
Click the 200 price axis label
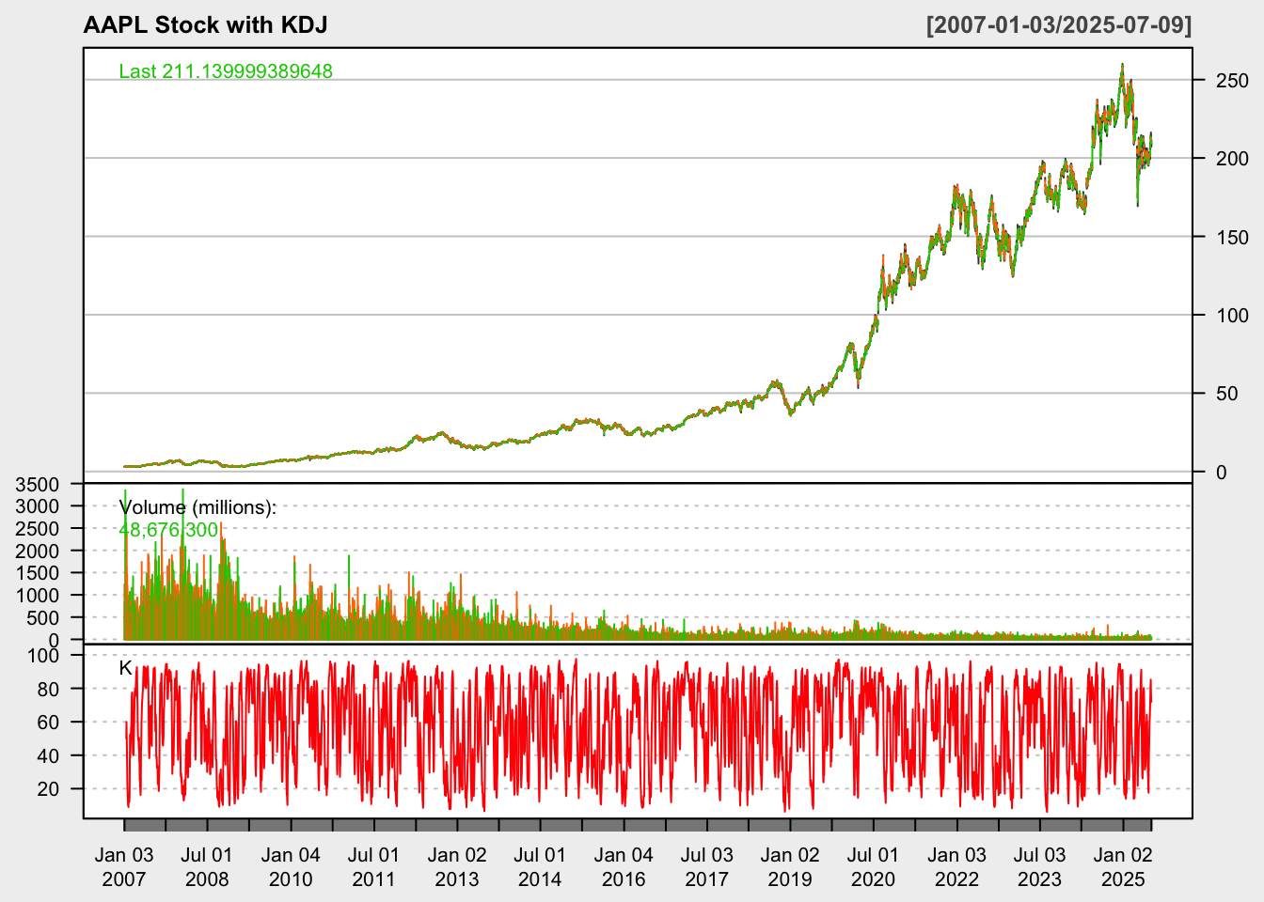coord(1232,159)
